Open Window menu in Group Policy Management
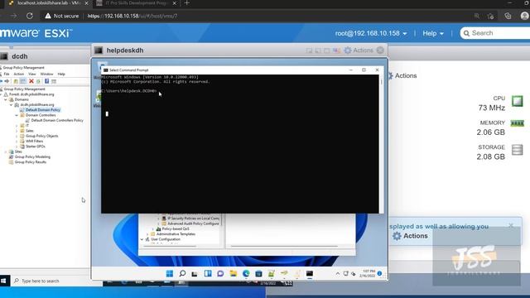Image resolution: width=530 pixels, height=298 pixels. (46, 74)
